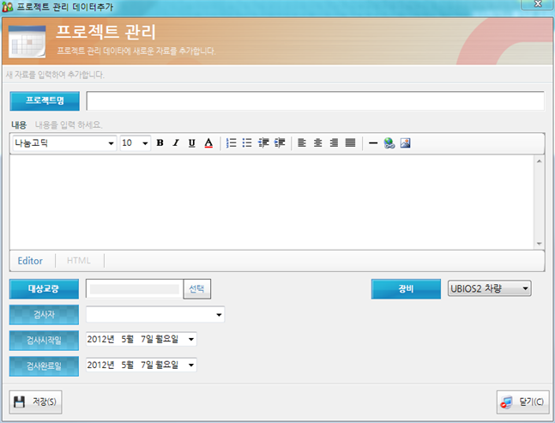This screenshot has height=423, width=555.
Task: Insert a numbered list
Action: click(231, 143)
